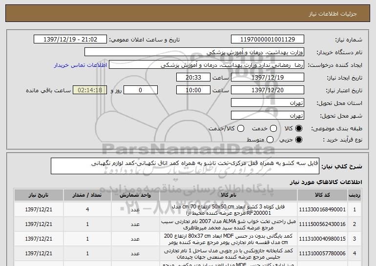Click the general description text area

[x=185, y=166]
